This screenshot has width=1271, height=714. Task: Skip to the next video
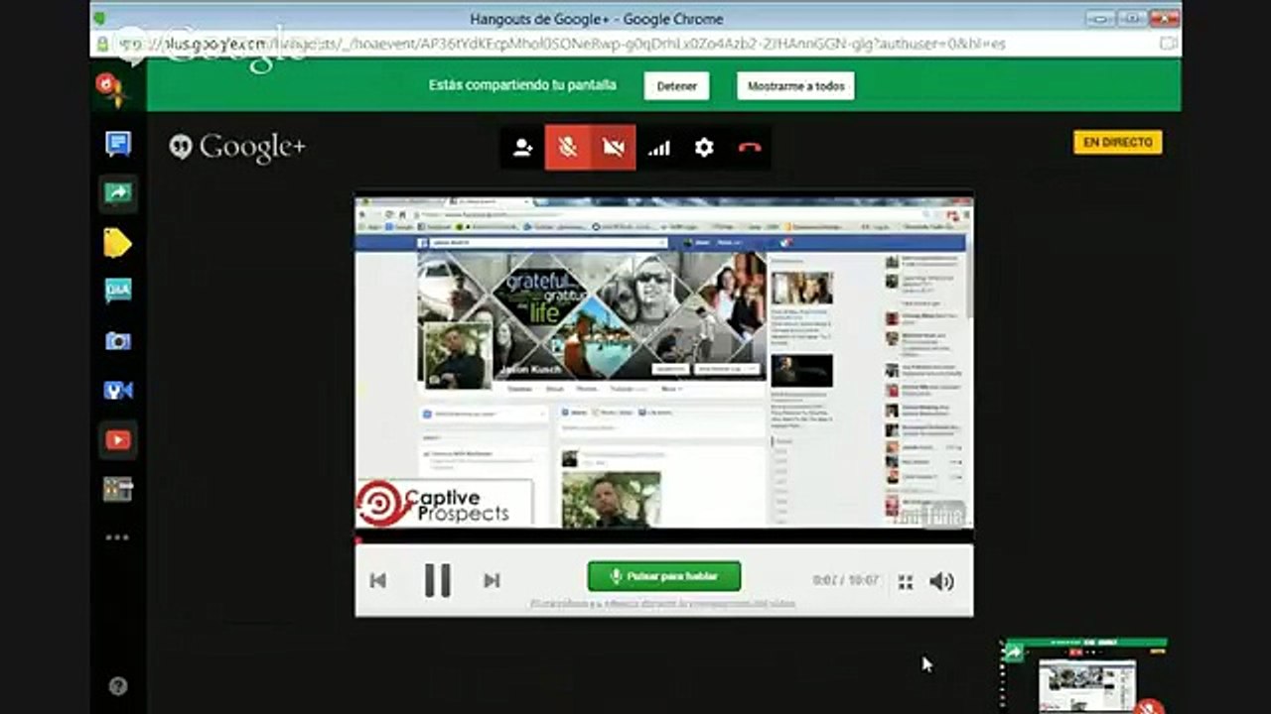click(492, 581)
